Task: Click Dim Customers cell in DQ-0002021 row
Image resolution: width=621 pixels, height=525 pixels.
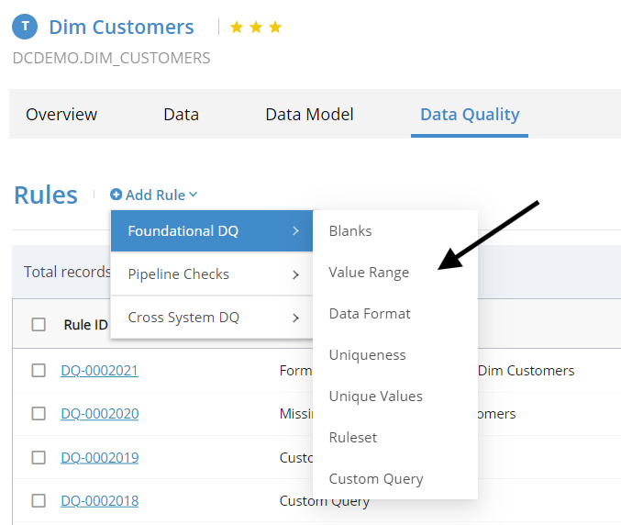Action: point(526,371)
